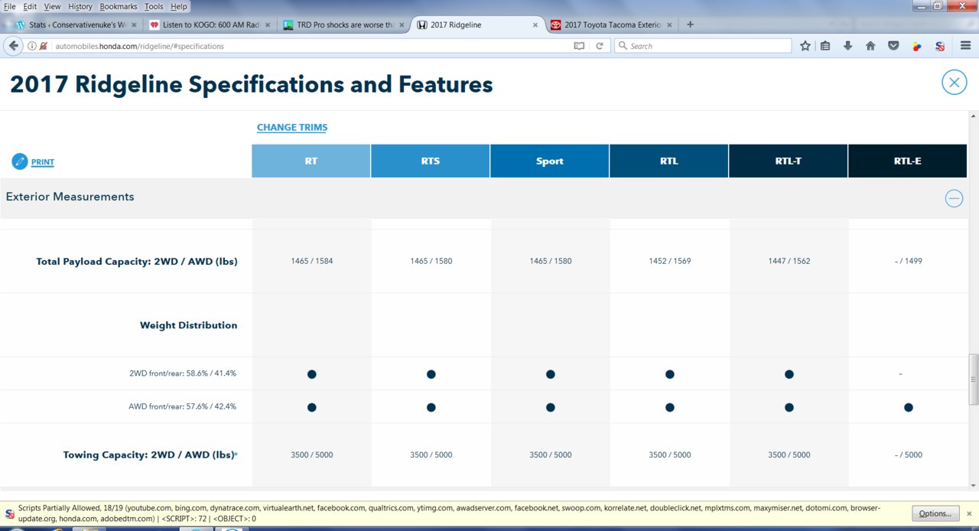Click the scrollbar down arrow
979x531 pixels.
click(974, 484)
